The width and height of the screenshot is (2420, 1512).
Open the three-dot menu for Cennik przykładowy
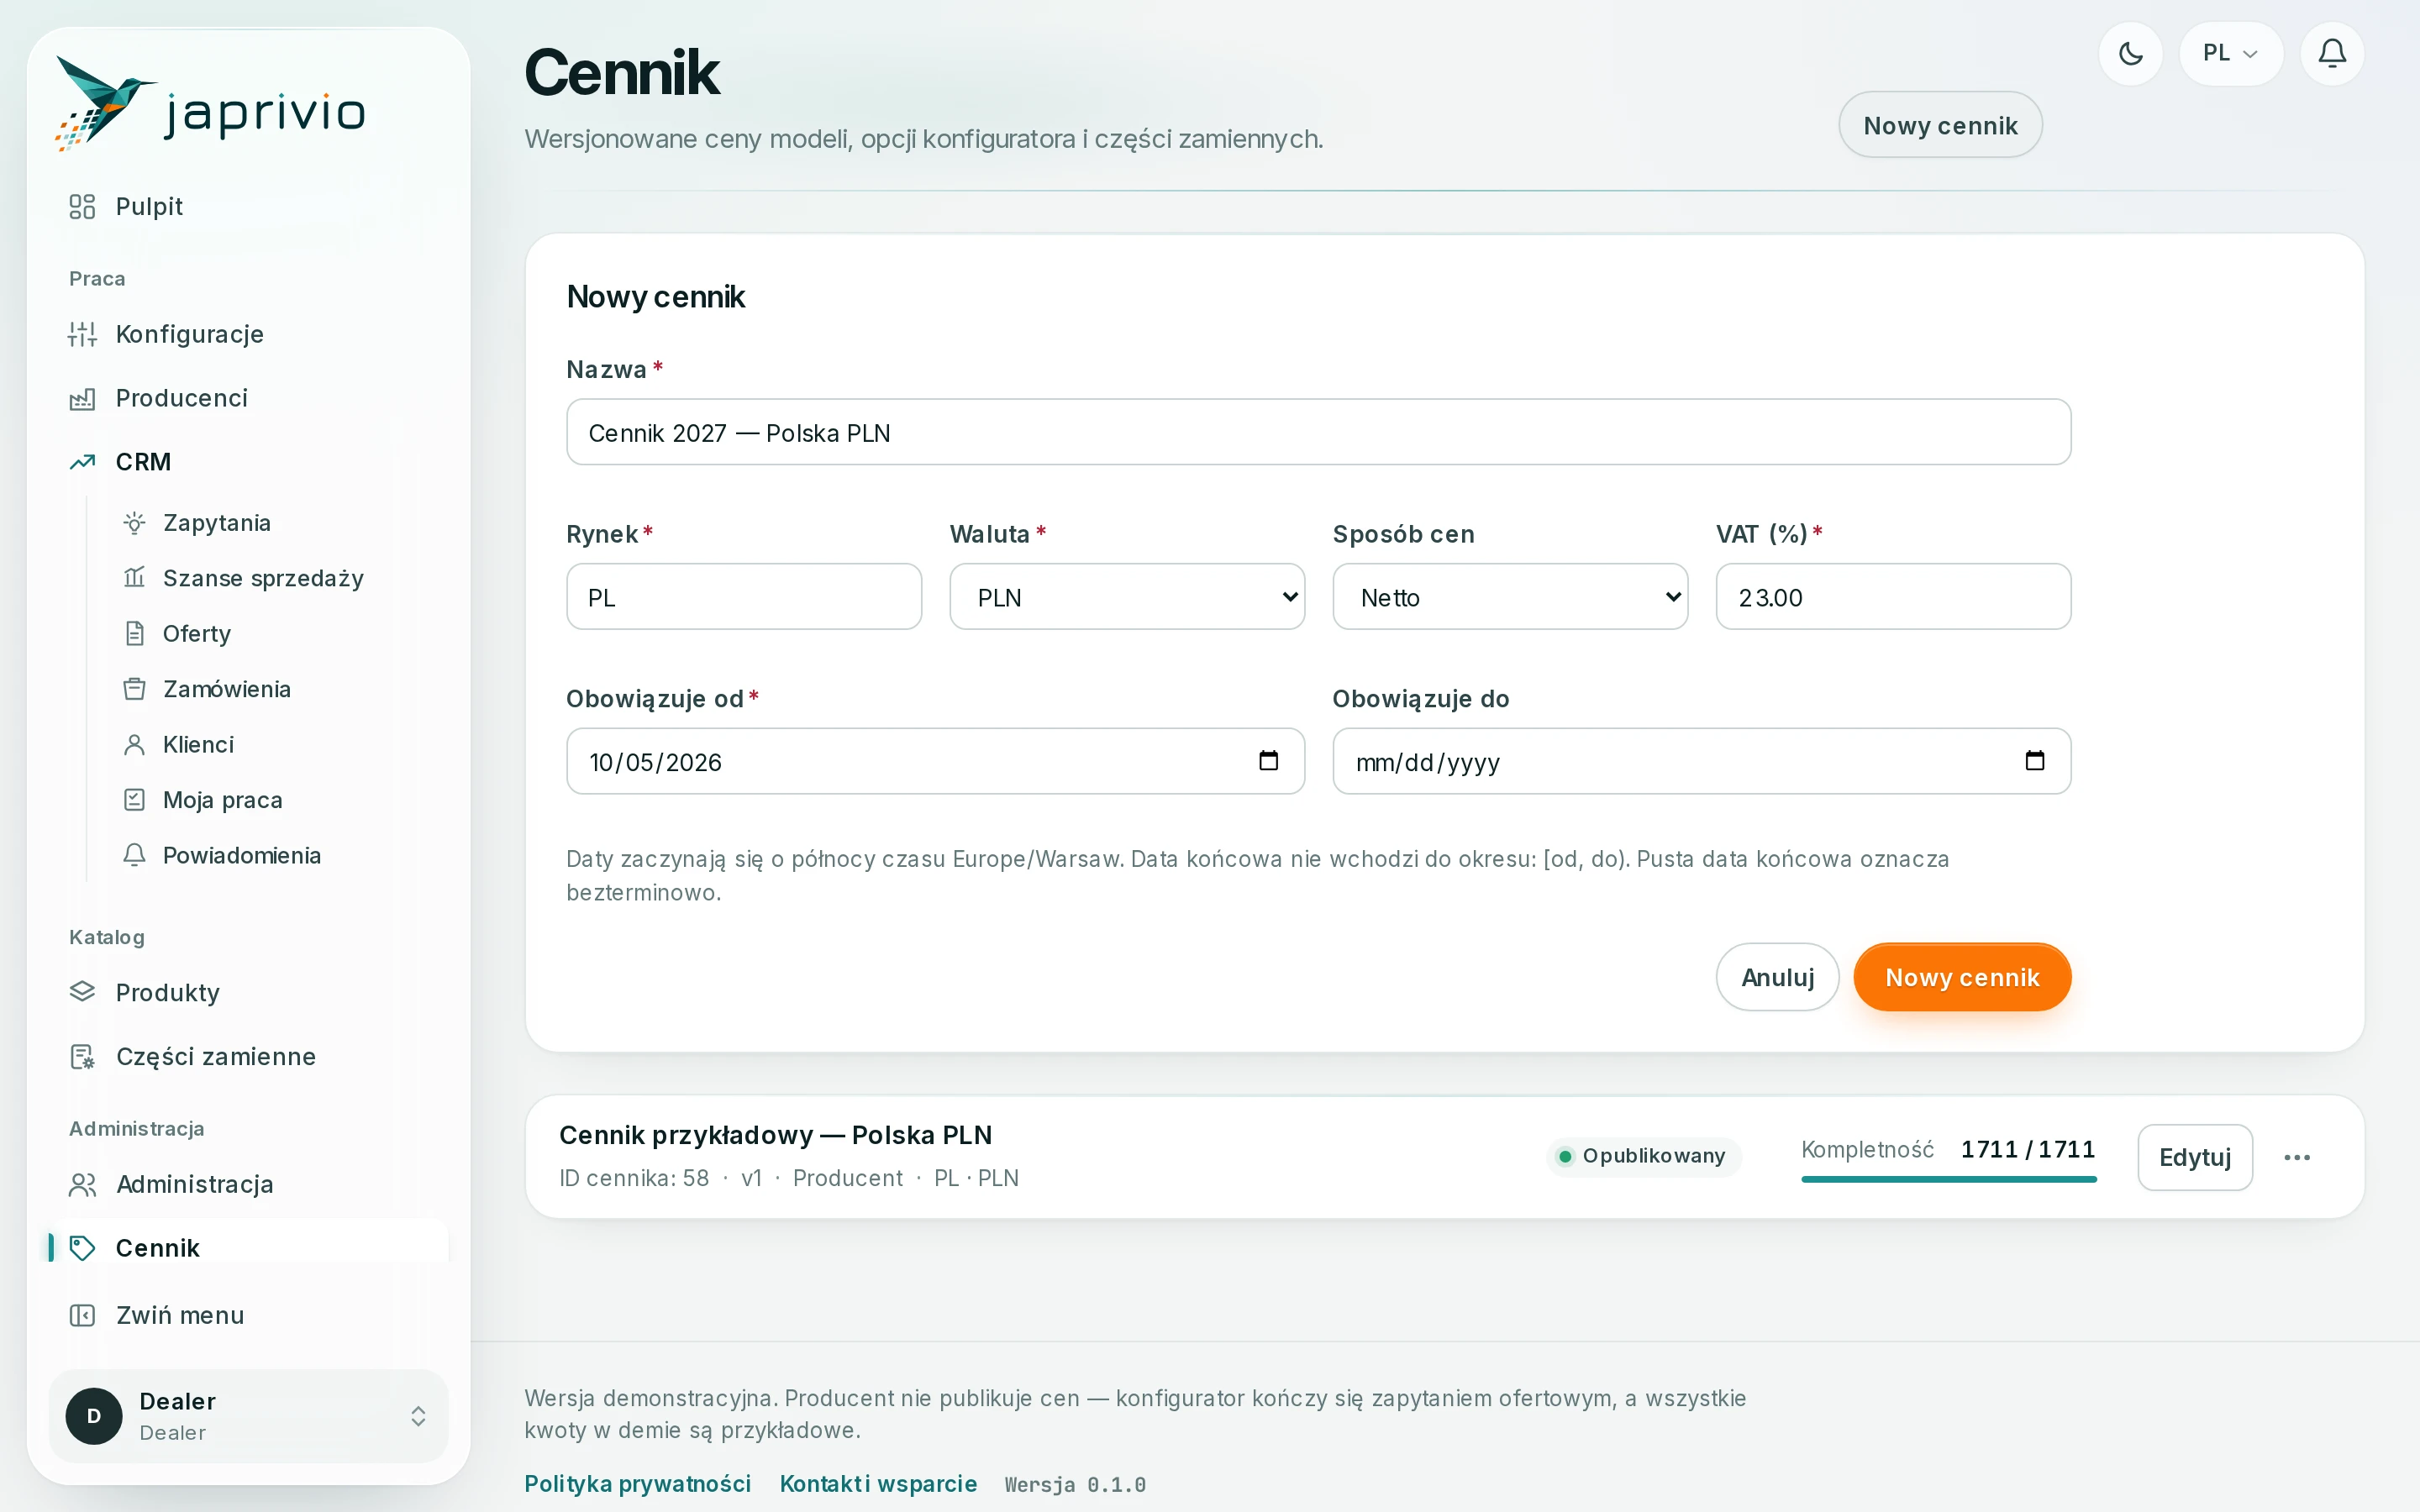[2297, 1157]
